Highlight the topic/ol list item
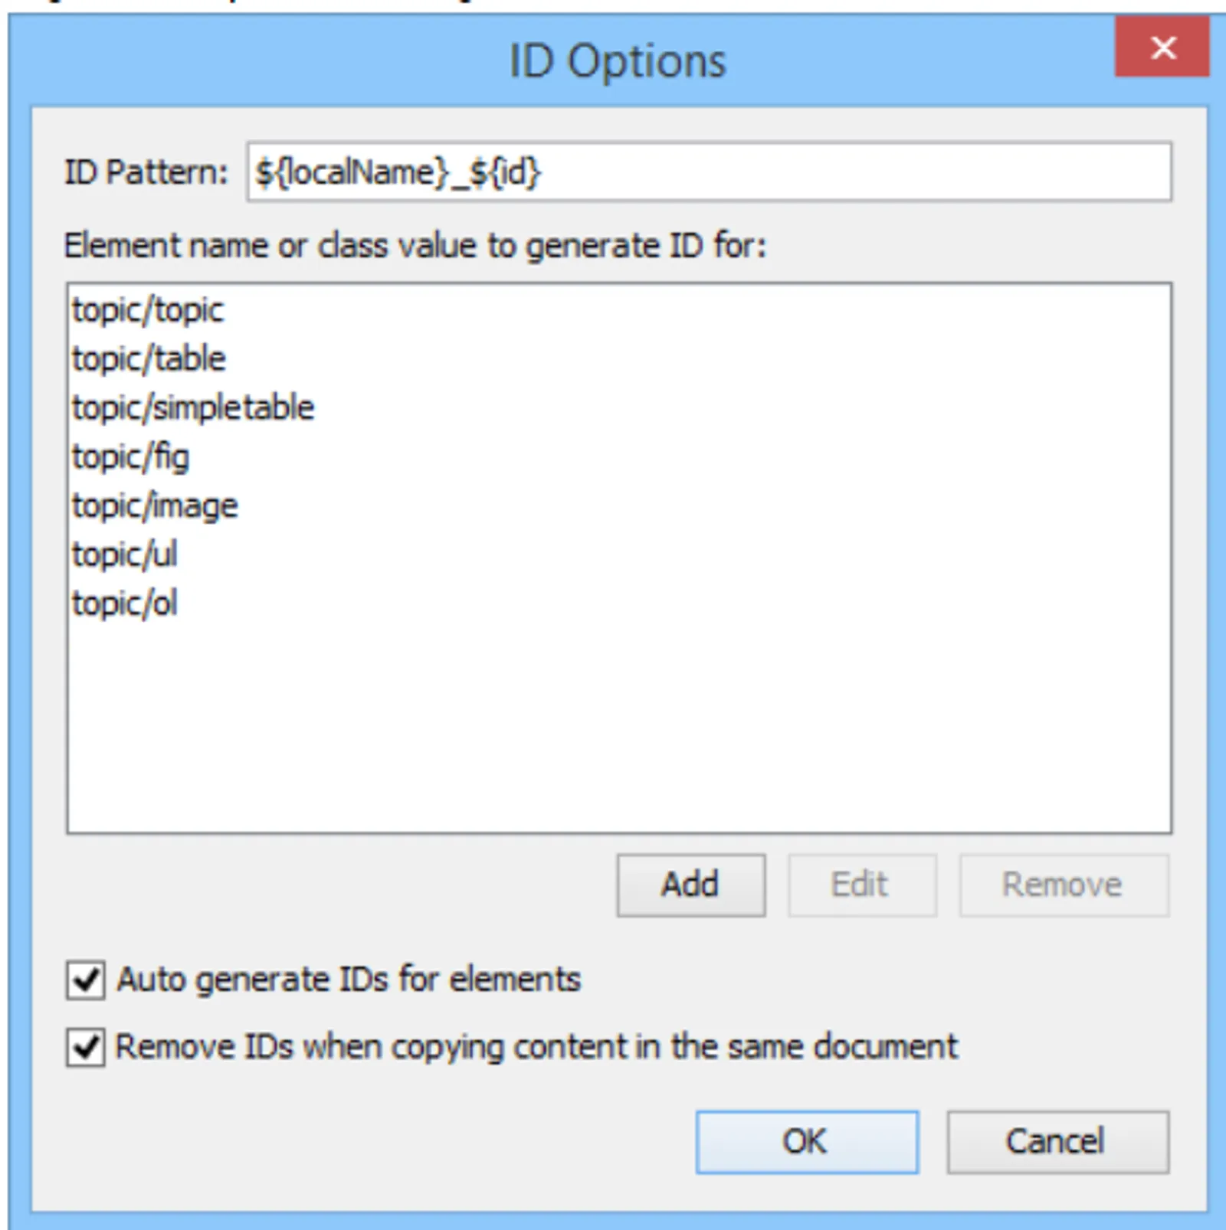1226x1230 pixels. pos(125,604)
